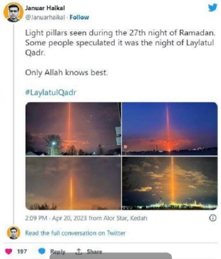Click the reply speech bubble icon
The width and height of the screenshot is (221, 259).
point(42,251)
